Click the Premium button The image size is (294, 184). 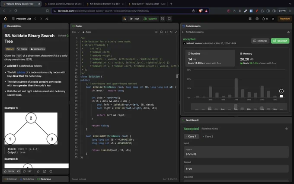[284, 19]
